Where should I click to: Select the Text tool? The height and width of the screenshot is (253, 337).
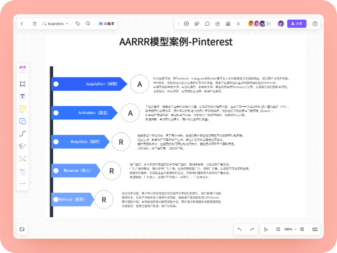point(23,96)
